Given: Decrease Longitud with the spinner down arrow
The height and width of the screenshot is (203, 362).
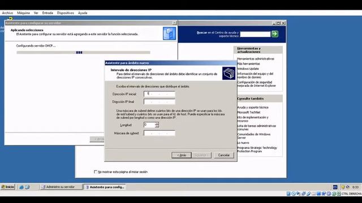Looking at the screenshot, I should click(157, 126).
